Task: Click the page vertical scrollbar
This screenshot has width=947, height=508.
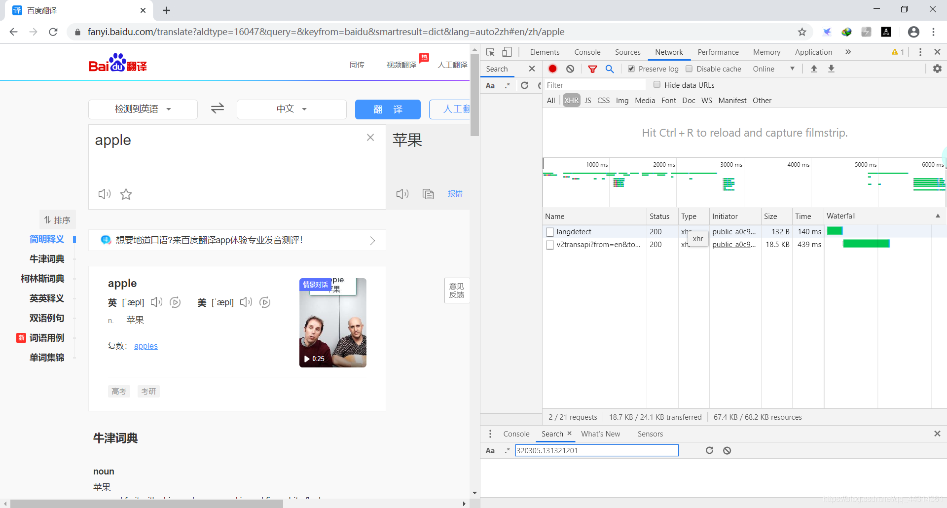Action: click(474, 95)
